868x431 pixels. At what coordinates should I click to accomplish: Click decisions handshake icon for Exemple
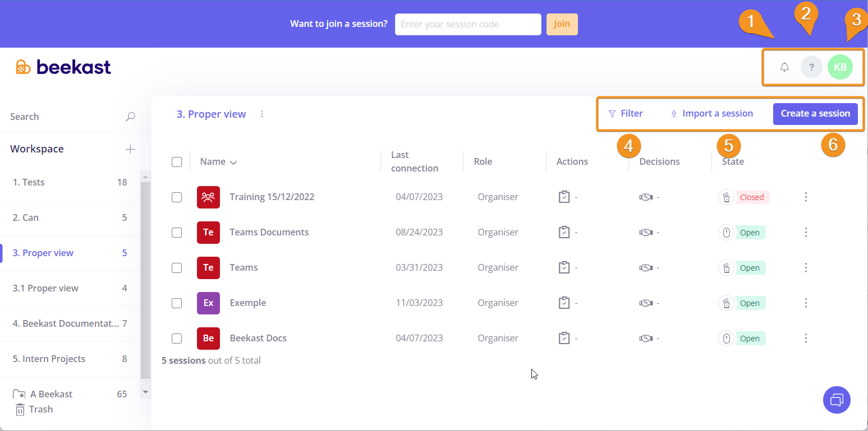pos(646,303)
